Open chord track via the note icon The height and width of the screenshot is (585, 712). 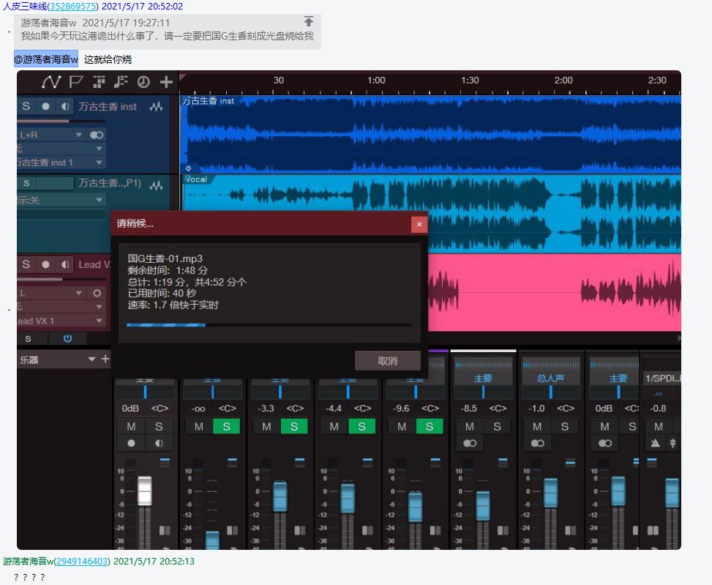120,82
